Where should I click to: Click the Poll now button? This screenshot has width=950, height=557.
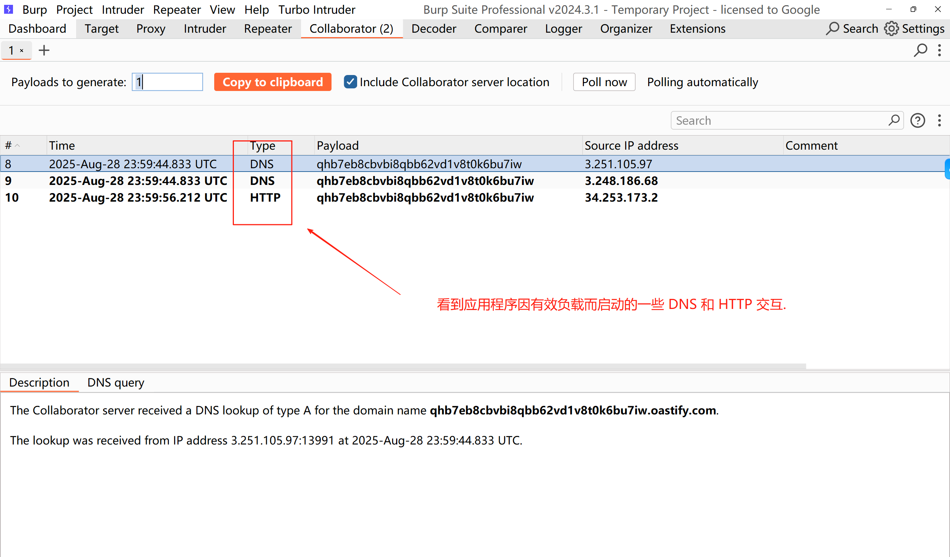604,82
